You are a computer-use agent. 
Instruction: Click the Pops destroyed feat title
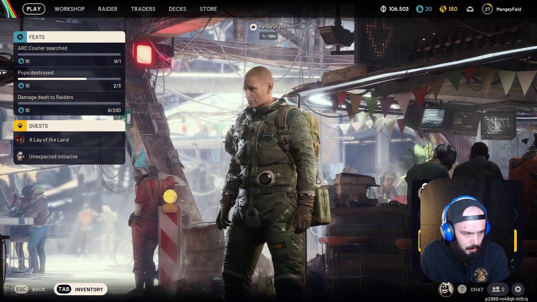pyautogui.click(x=36, y=73)
